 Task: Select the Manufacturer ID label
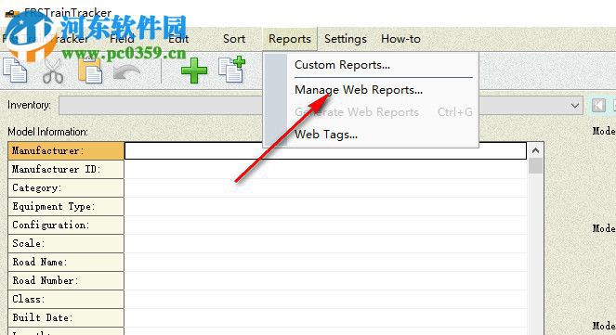(66, 169)
